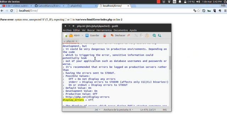Open the Dropbox tray indicator

164,2
